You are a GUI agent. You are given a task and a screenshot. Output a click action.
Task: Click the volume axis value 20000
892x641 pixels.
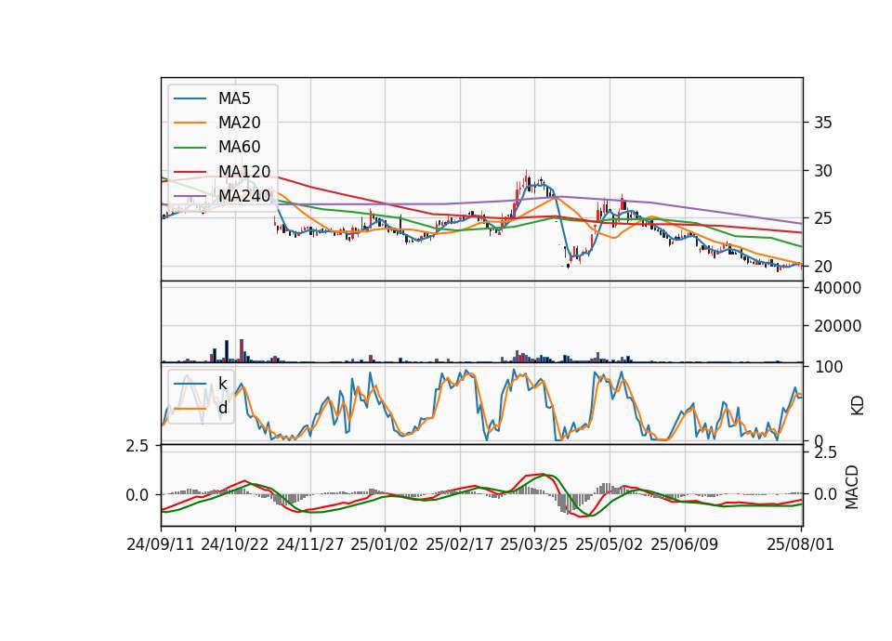click(837, 326)
